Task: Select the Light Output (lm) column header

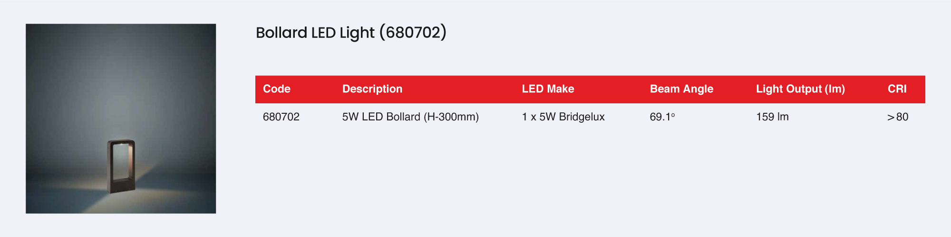Action: [x=800, y=89]
